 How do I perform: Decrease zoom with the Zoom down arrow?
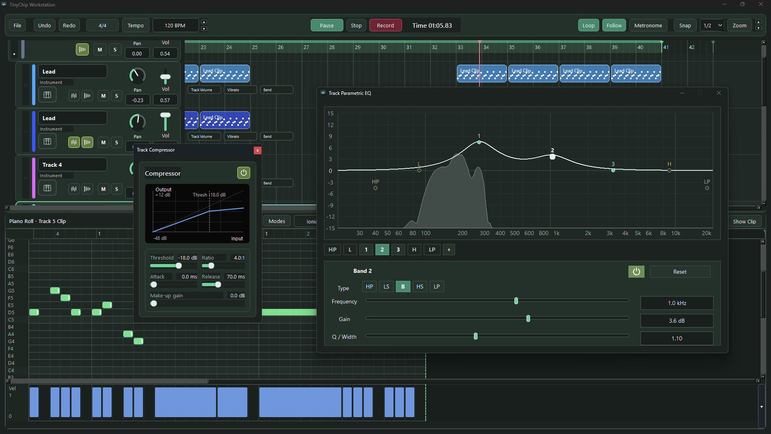758,29
